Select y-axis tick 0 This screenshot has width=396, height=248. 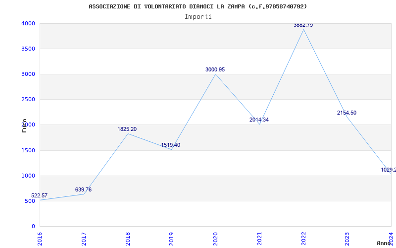[x=33, y=227]
